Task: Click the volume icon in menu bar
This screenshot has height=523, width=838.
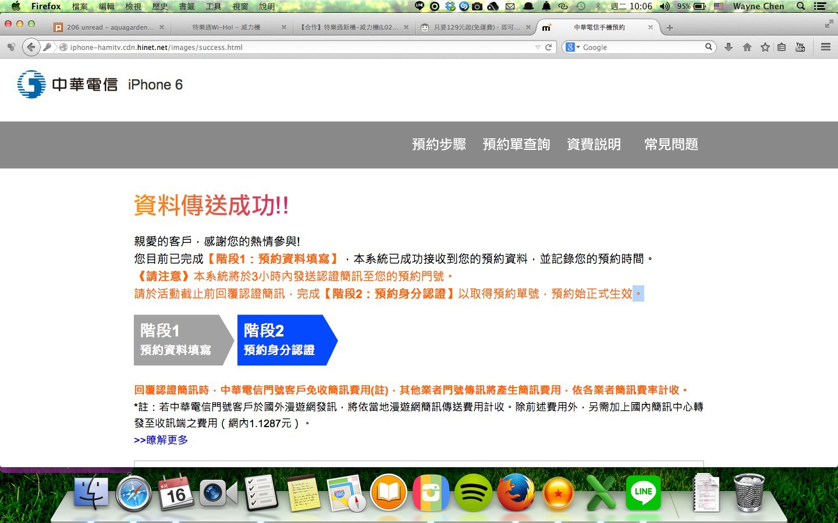Action: pyautogui.click(x=665, y=6)
